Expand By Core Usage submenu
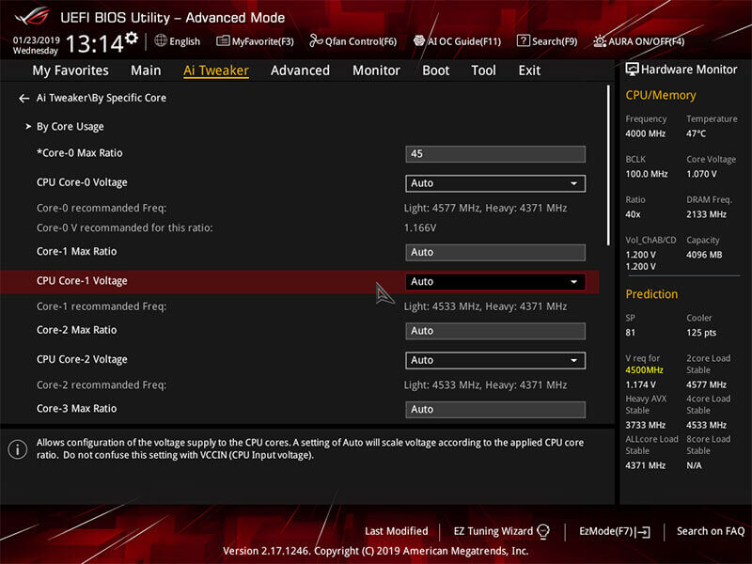The width and height of the screenshot is (752, 564). pos(70,127)
